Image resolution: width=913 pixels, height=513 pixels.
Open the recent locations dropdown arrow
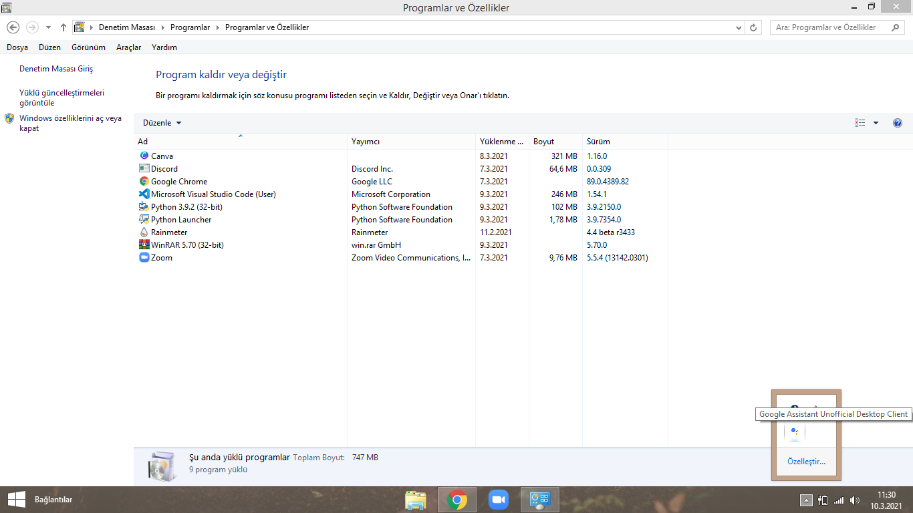[48, 27]
